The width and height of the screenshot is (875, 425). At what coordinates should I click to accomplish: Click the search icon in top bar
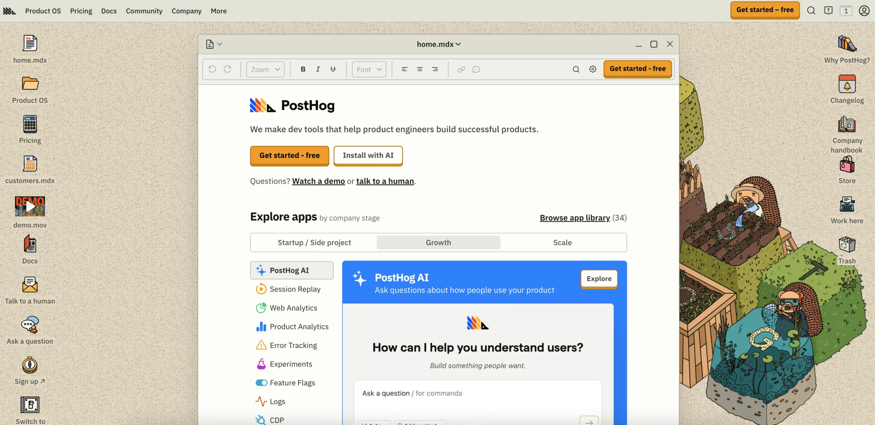click(811, 11)
